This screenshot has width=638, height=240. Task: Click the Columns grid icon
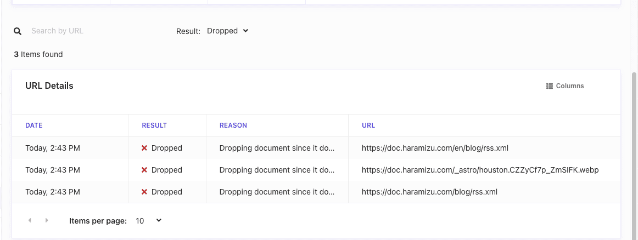pyautogui.click(x=549, y=86)
